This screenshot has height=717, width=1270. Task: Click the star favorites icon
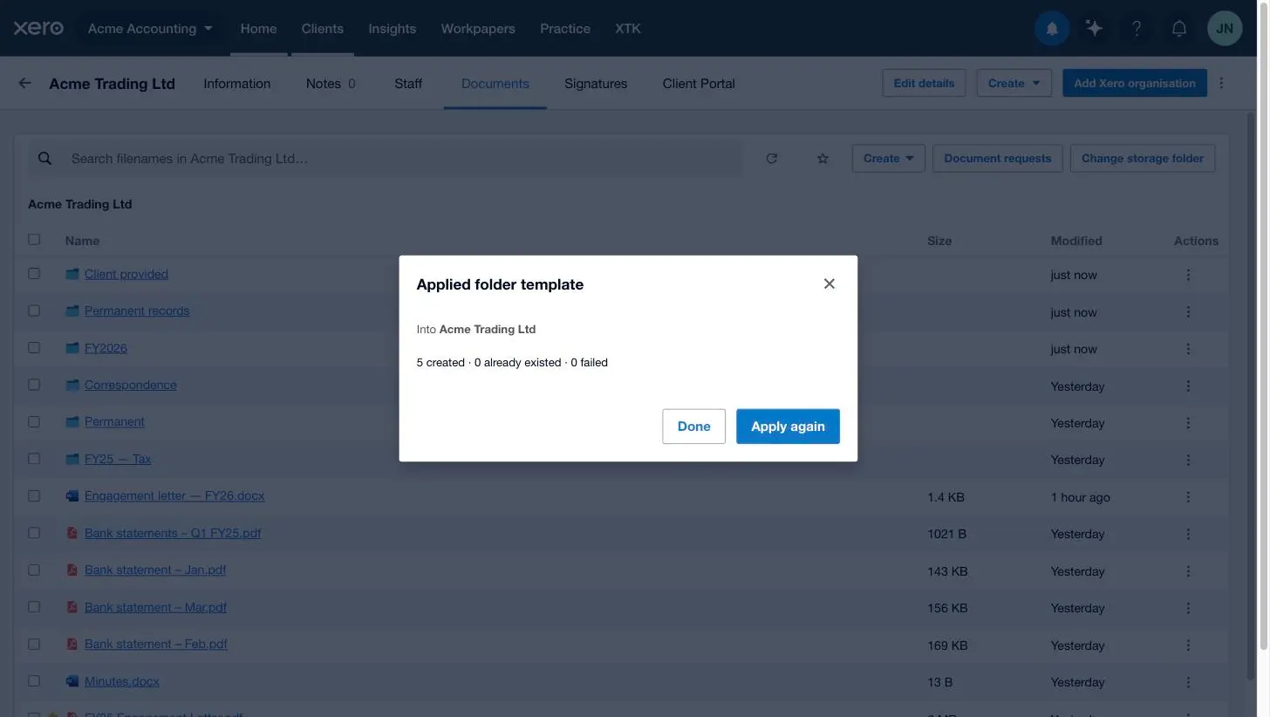[823, 159]
